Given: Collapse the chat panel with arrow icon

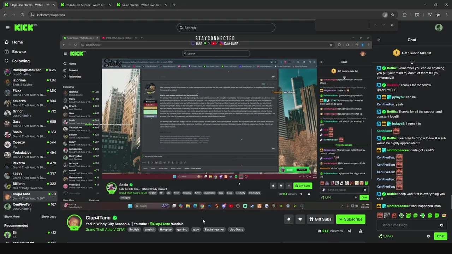Looking at the screenshot, I should 379,40.
